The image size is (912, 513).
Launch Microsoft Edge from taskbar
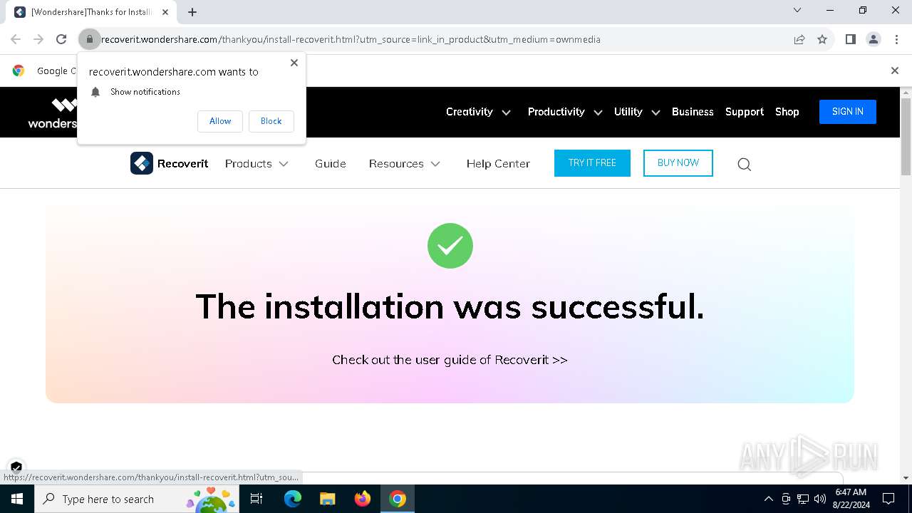[x=293, y=499]
